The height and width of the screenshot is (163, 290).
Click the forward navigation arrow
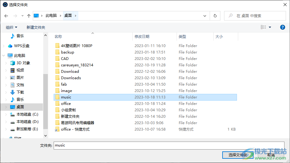pyautogui.click(x=15, y=16)
